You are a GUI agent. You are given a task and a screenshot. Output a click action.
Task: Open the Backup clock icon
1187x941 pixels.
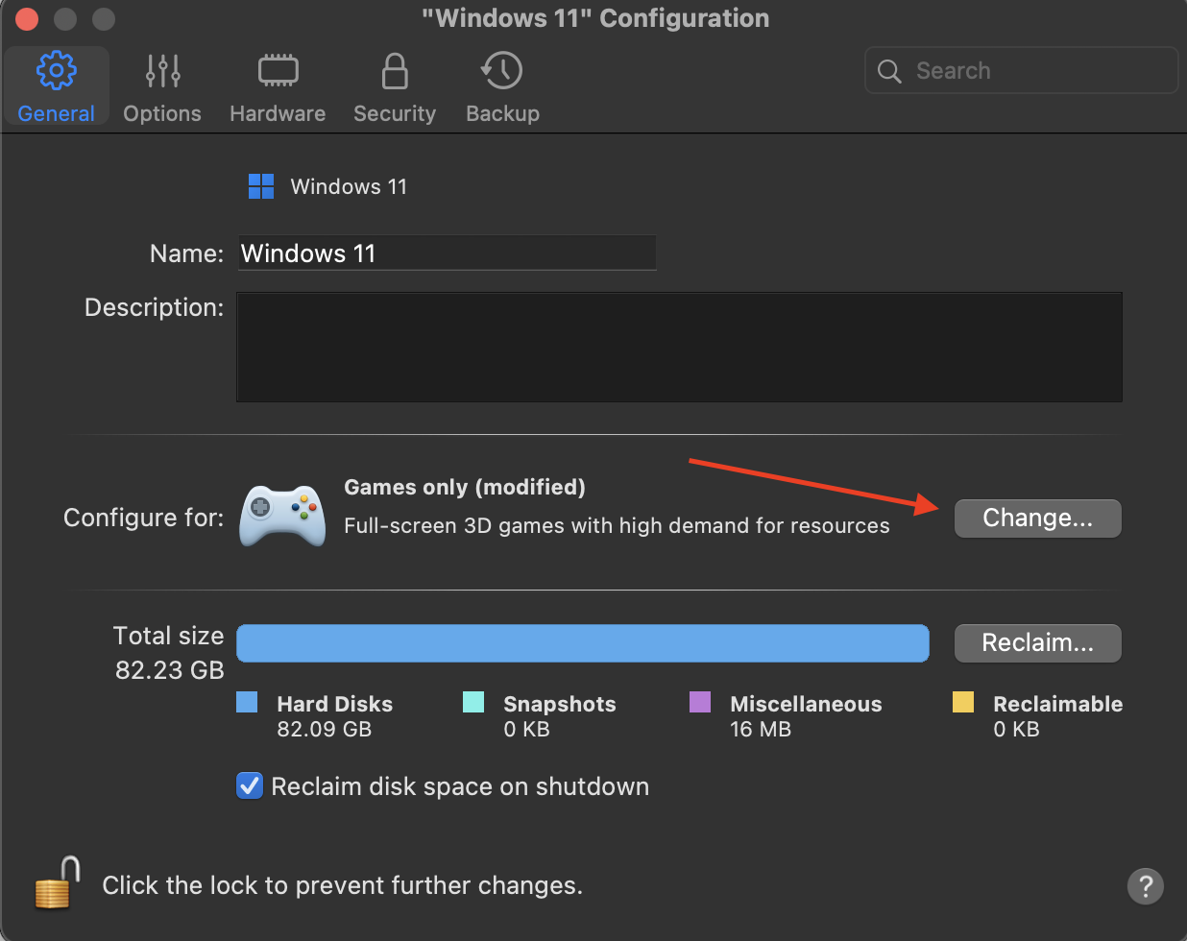click(x=502, y=72)
